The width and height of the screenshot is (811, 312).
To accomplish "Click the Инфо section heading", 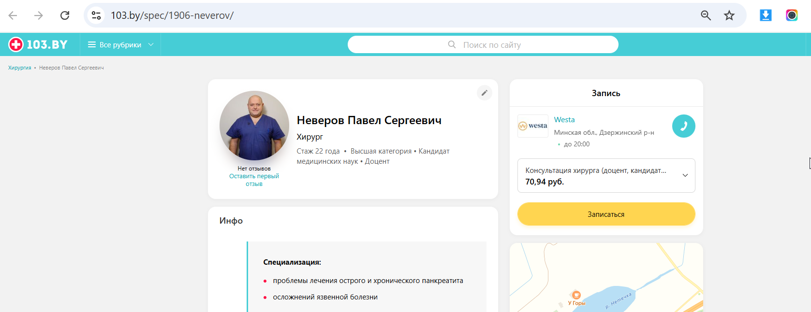I will click(231, 221).
